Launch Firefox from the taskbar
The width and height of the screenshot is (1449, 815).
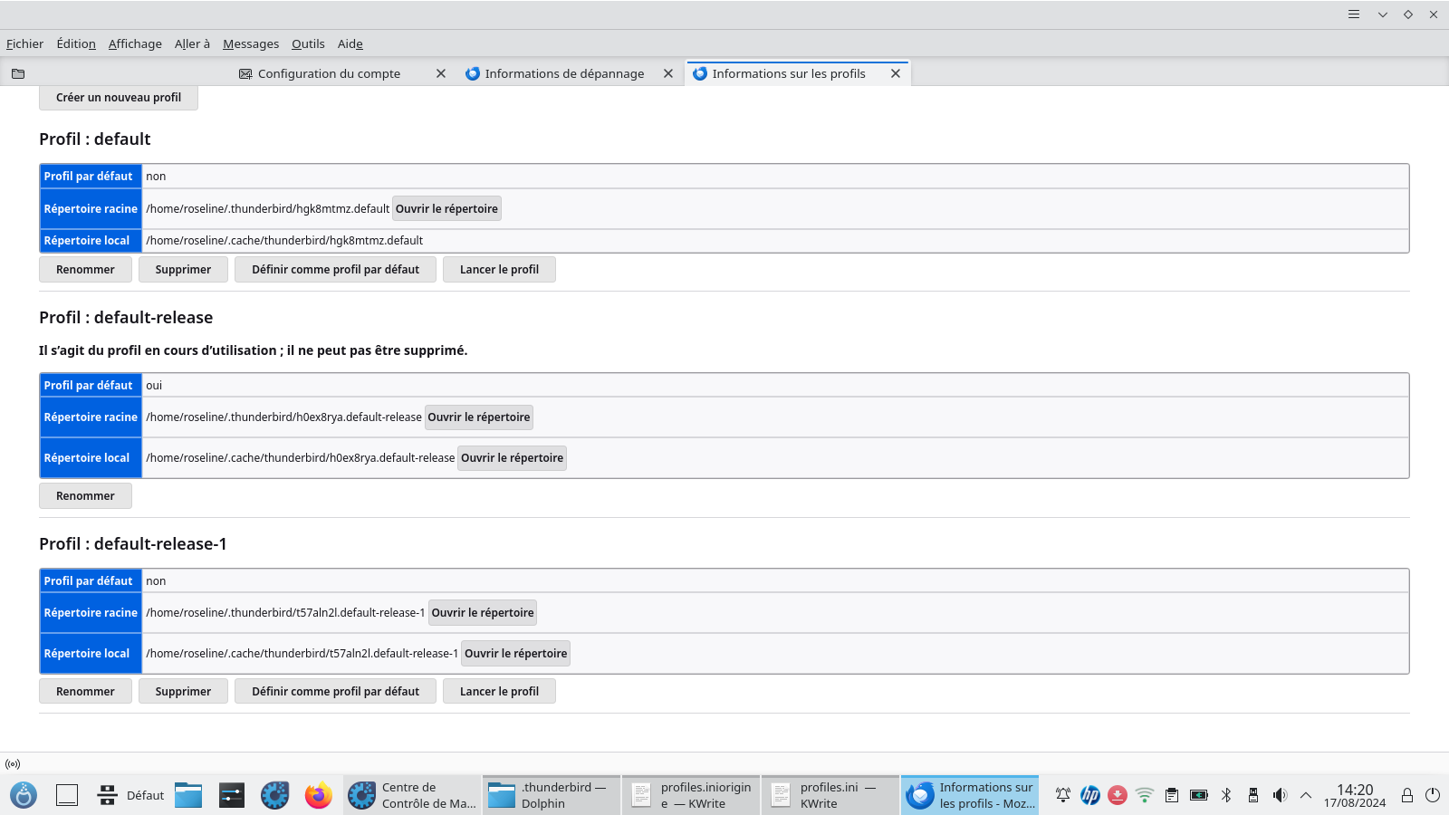click(318, 795)
